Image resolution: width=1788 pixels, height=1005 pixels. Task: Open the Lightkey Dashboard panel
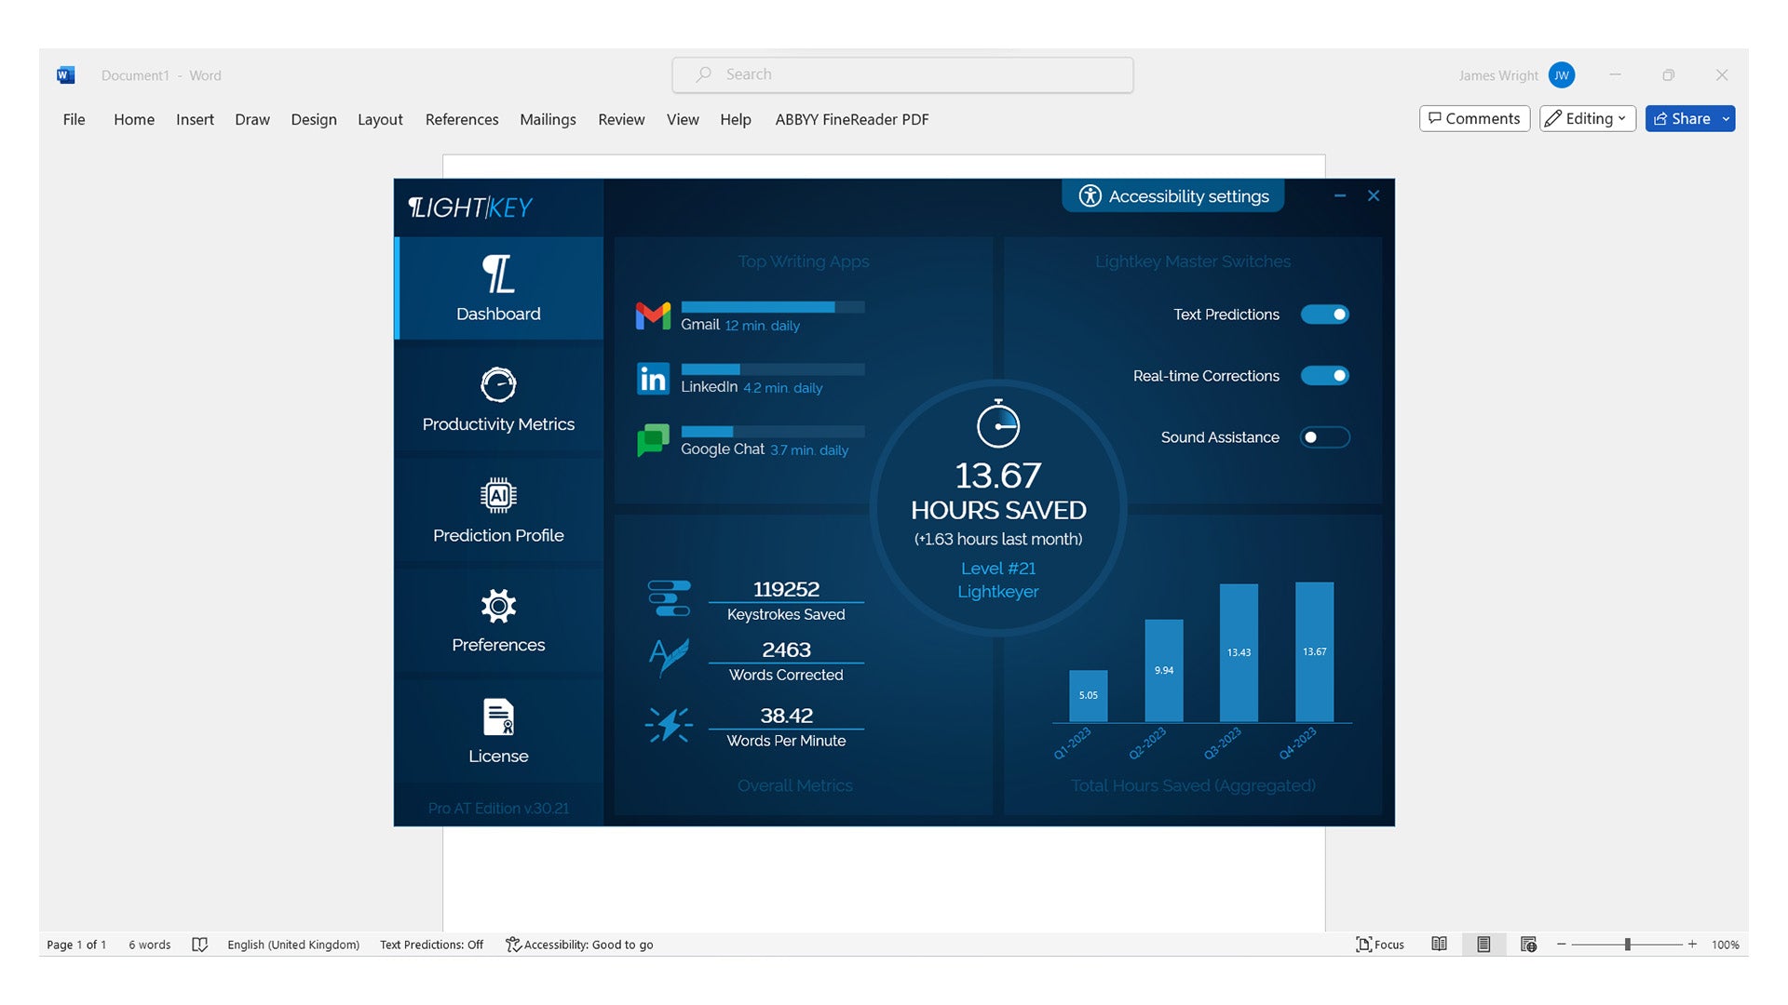[498, 288]
